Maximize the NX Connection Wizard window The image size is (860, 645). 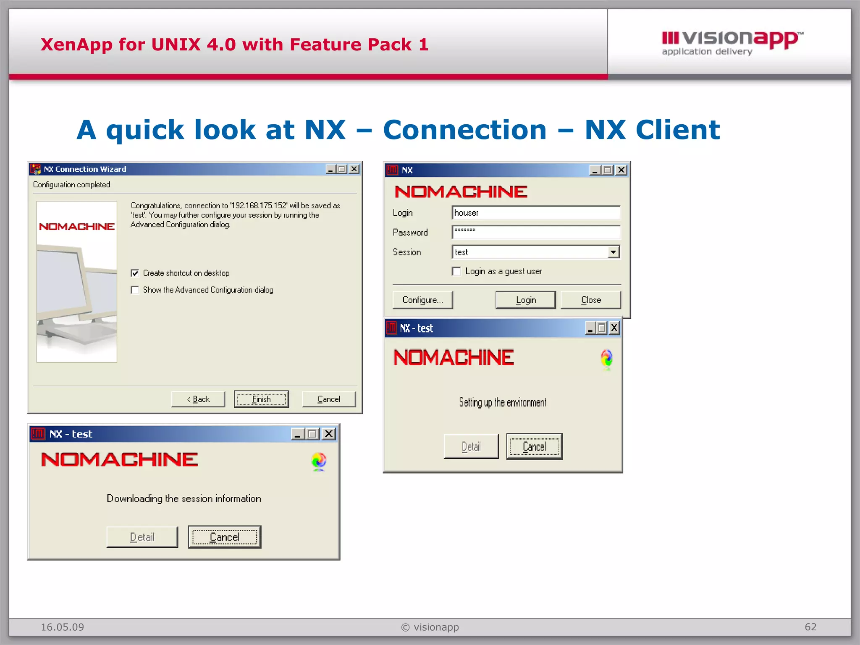[342, 169]
